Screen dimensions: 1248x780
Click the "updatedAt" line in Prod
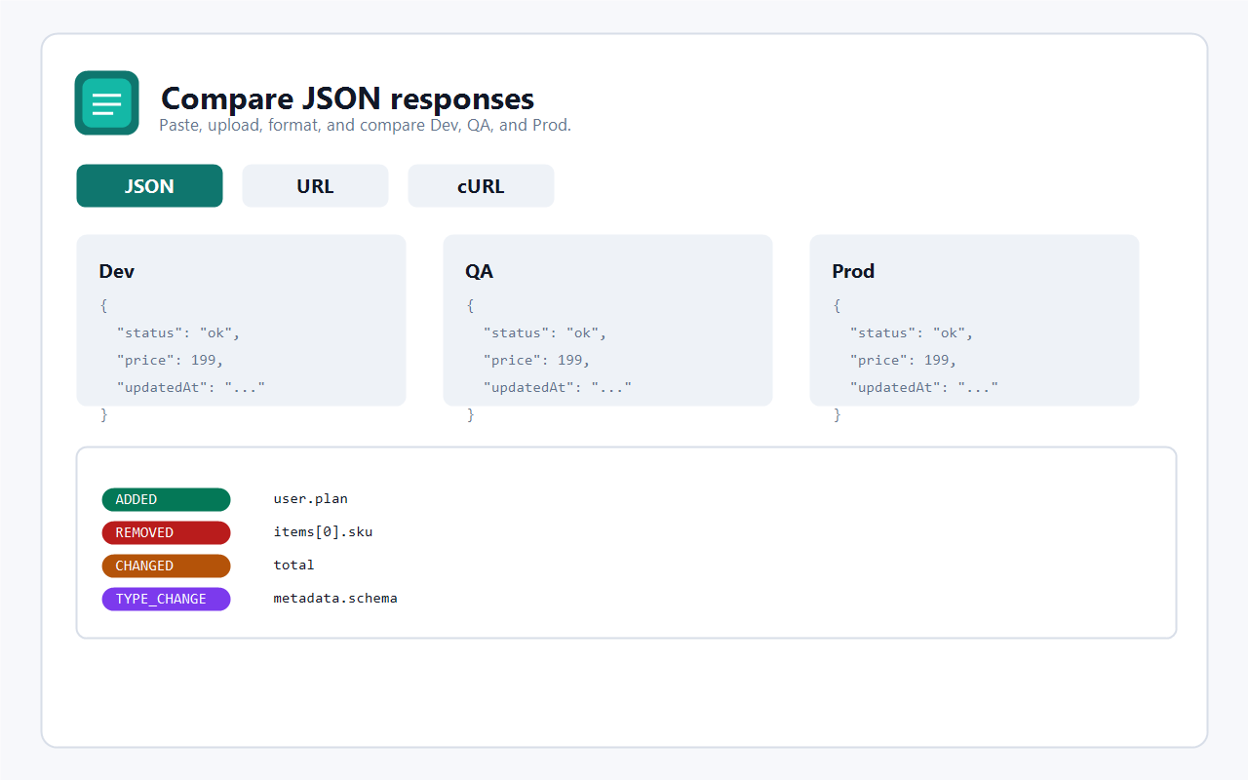pyautogui.click(x=924, y=387)
